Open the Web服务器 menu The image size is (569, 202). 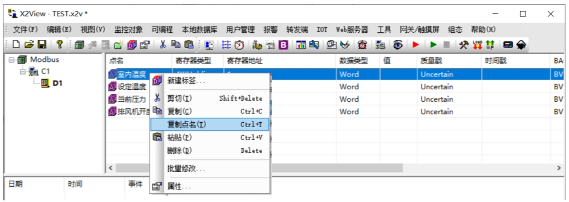(352, 30)
